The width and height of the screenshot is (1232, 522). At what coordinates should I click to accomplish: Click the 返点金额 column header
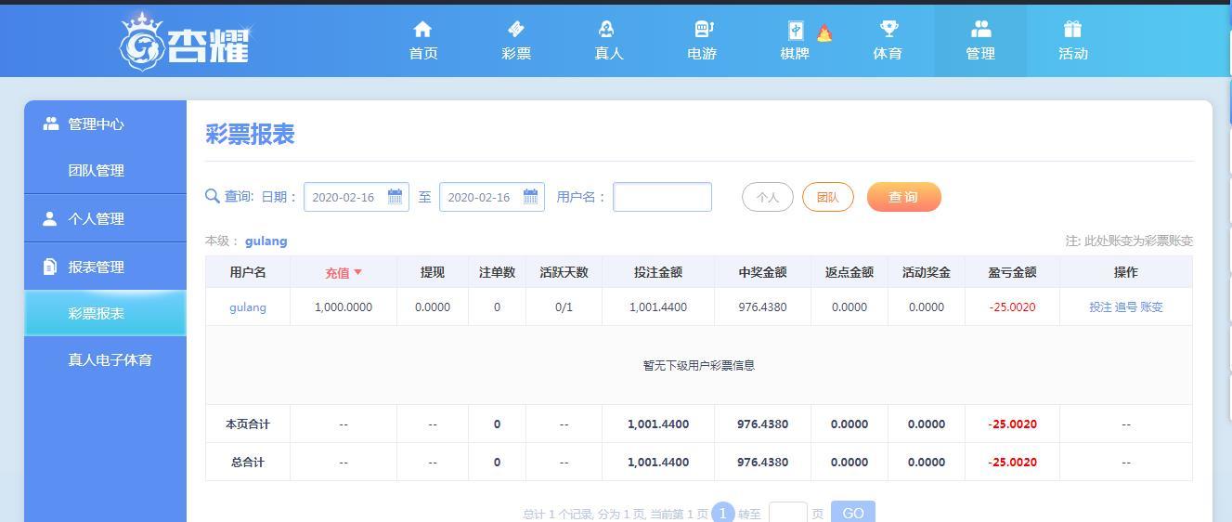coord(849,272)
